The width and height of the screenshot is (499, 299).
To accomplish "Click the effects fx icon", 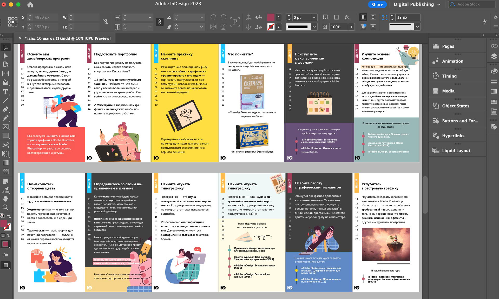I will [347, 17].
